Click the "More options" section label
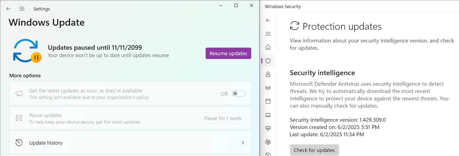Image resolution: width=459 pixels, height=156 pixels. [x=25, y=76]
